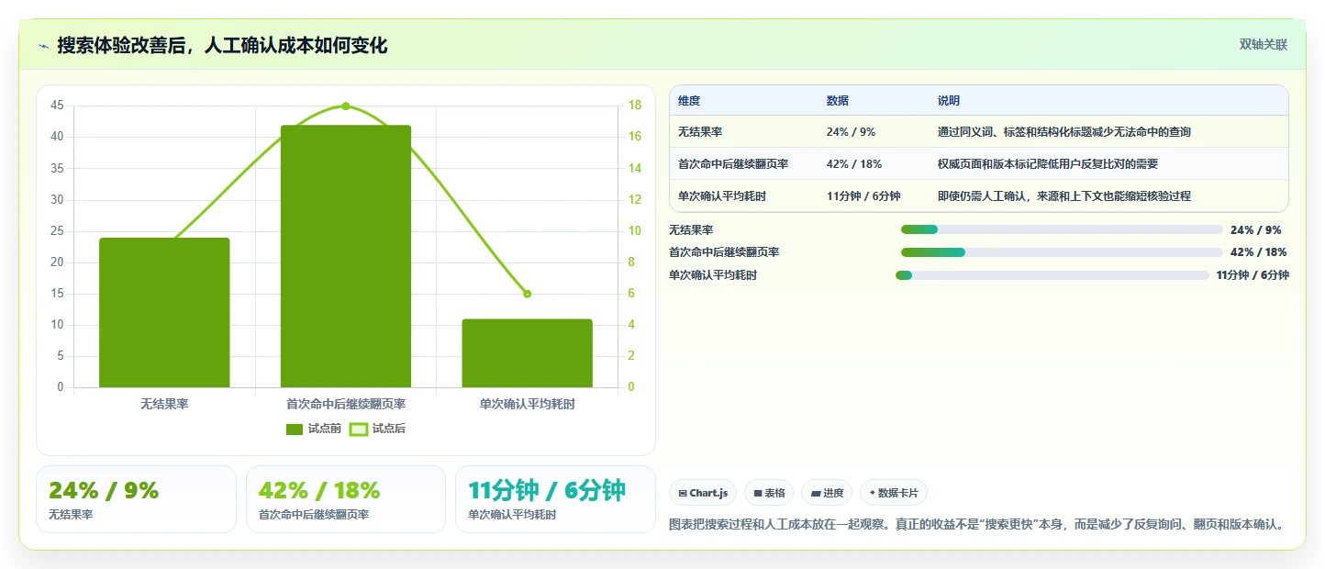The width and height of the screenshot is (1325, 569).
Task: Click the 无结果率 green bar in chart
Action: pyautogui.click(x=164, y=313)
